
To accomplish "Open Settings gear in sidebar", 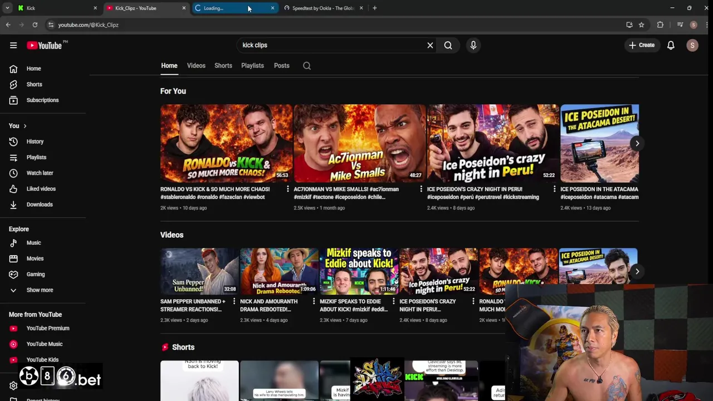I will tap(13, 385).
